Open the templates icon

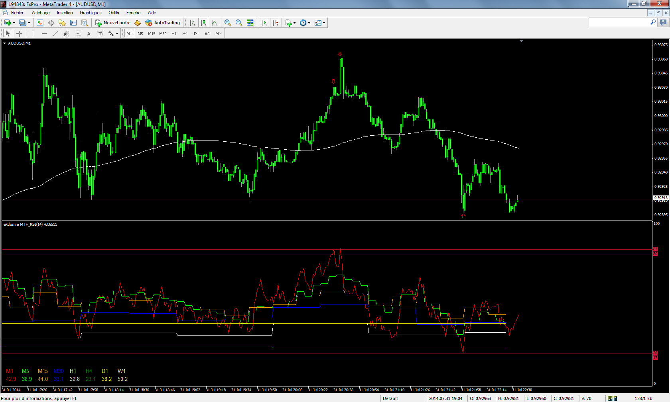click(318, 23)
